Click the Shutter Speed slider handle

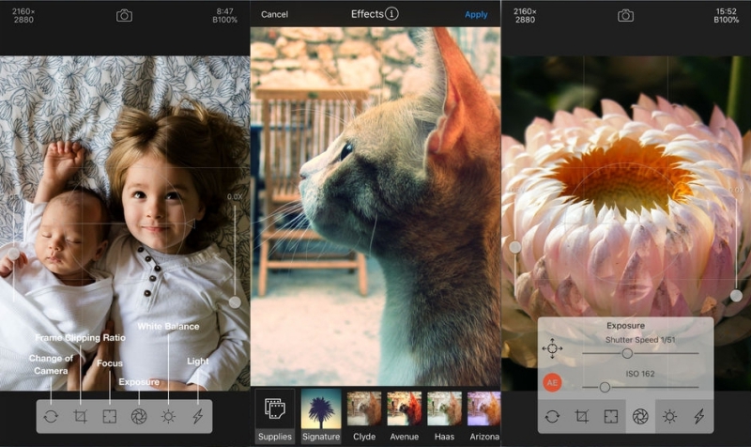pyautogui.click(x=627, y=353)
